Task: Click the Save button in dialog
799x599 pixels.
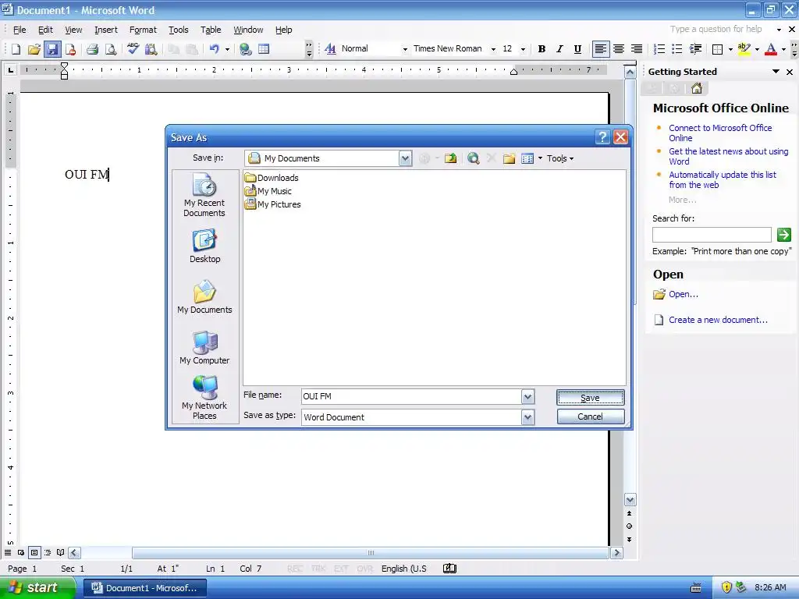Action: 590,398
